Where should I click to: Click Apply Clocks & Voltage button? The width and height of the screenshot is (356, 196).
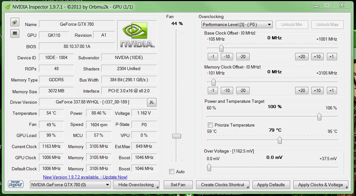(x=321, y=185)
